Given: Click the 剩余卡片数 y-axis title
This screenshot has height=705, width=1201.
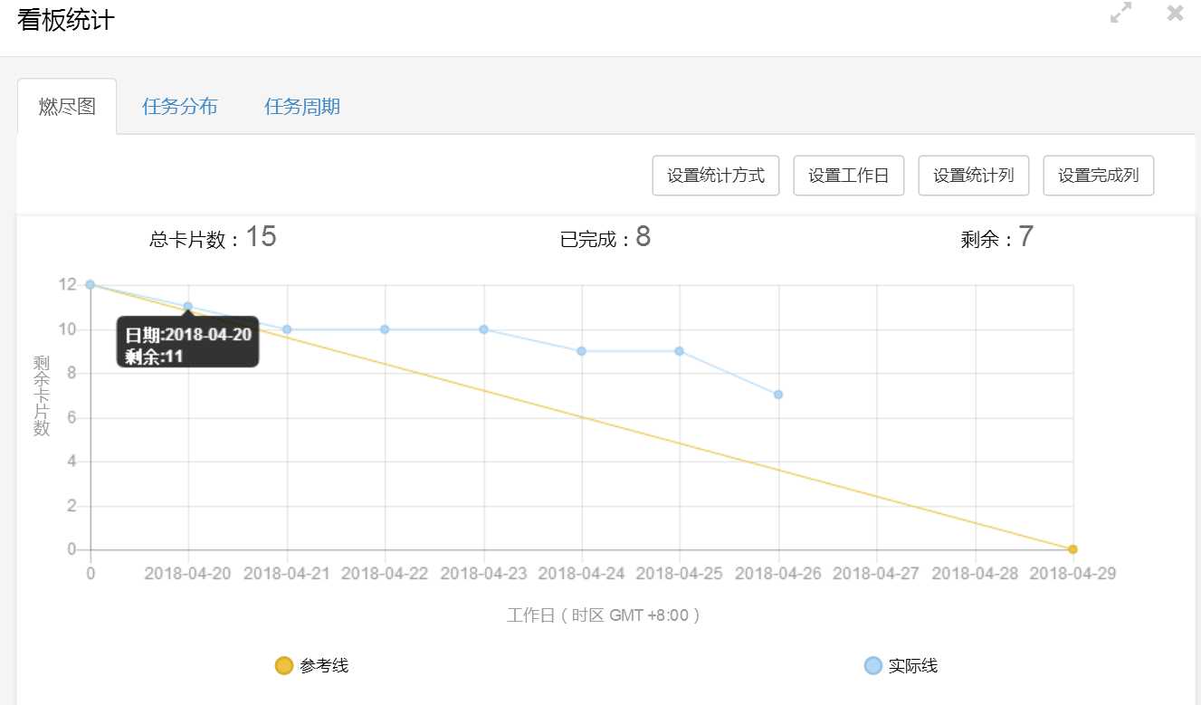Looking at the screenshot, I should 42,395.
